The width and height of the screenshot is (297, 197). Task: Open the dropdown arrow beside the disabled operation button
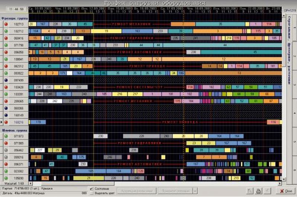(x=195, y=191)
